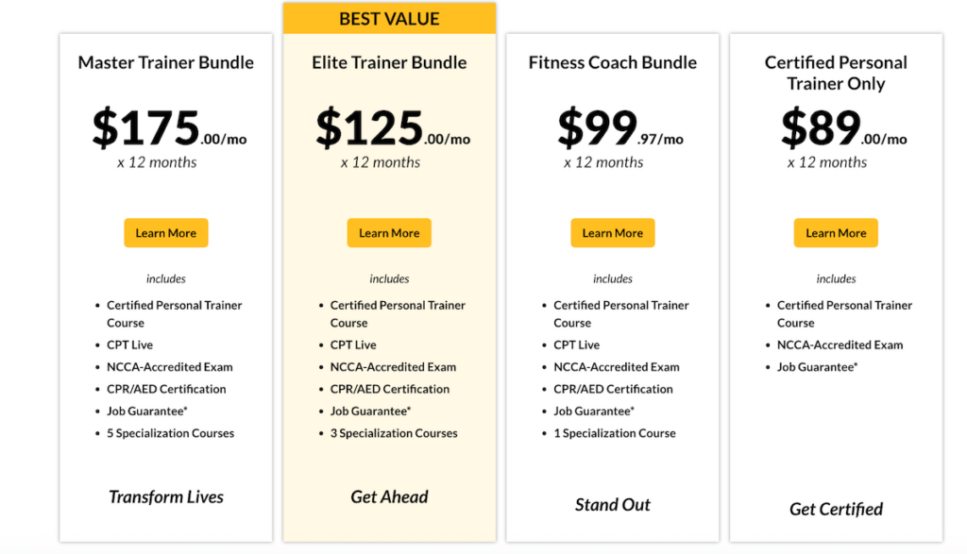Click the $99.97 monthly price

coord(619,128)
